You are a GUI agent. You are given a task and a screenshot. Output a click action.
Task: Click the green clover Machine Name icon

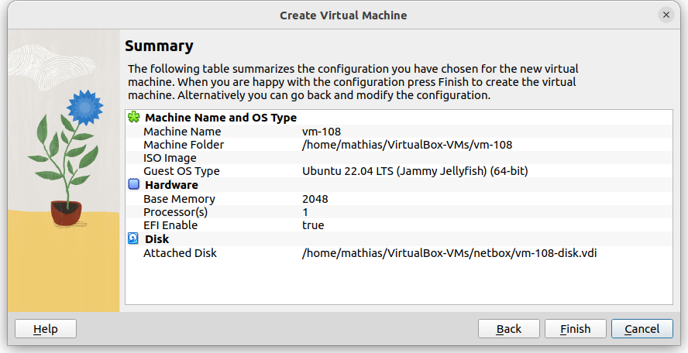[x=133, y=118]
